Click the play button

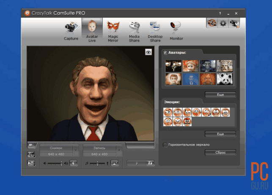(137, 163)
